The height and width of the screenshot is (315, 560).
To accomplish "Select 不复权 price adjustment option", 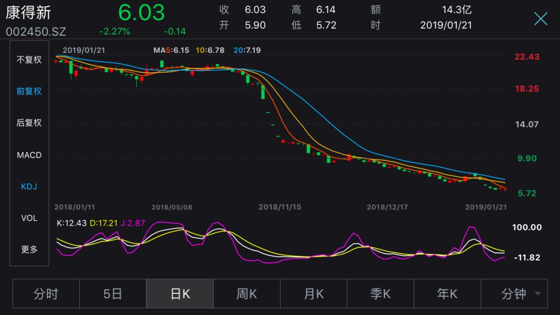I will (29, 60).
